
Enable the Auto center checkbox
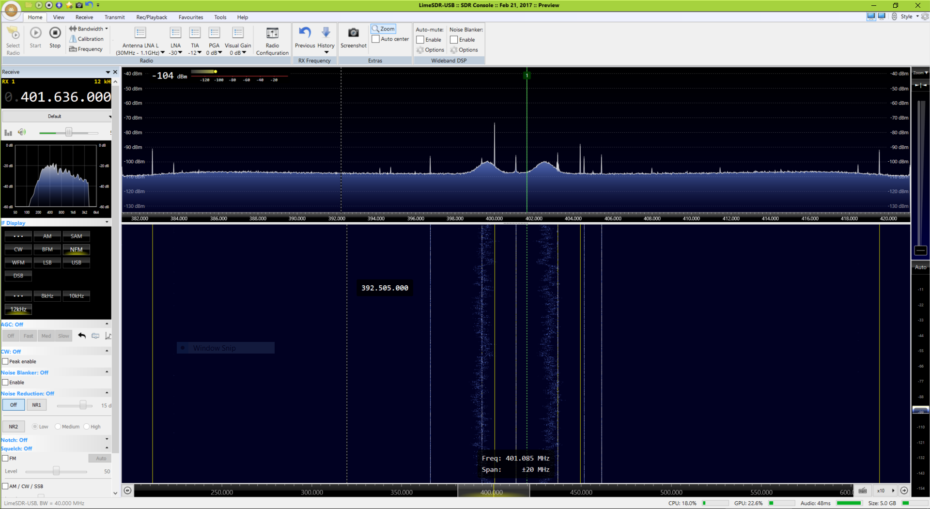tap(375, 39)
